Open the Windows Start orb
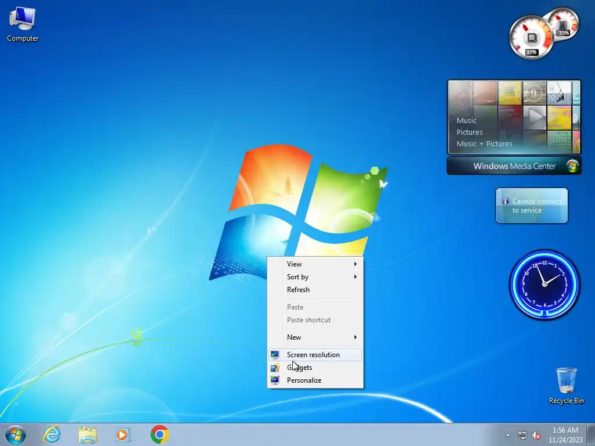The width and height of the screenshot is (595, 446). pyautogui.click(x=16, y=434)
